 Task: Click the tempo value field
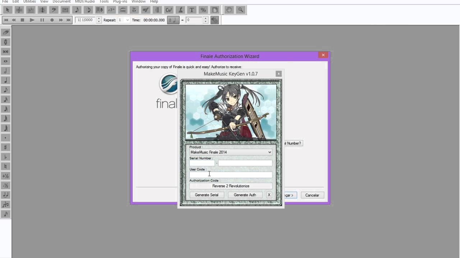point(194,20)
